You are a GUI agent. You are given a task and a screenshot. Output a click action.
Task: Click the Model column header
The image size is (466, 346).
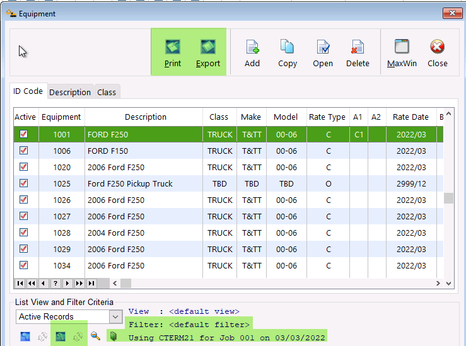click(x=286, y=117)
